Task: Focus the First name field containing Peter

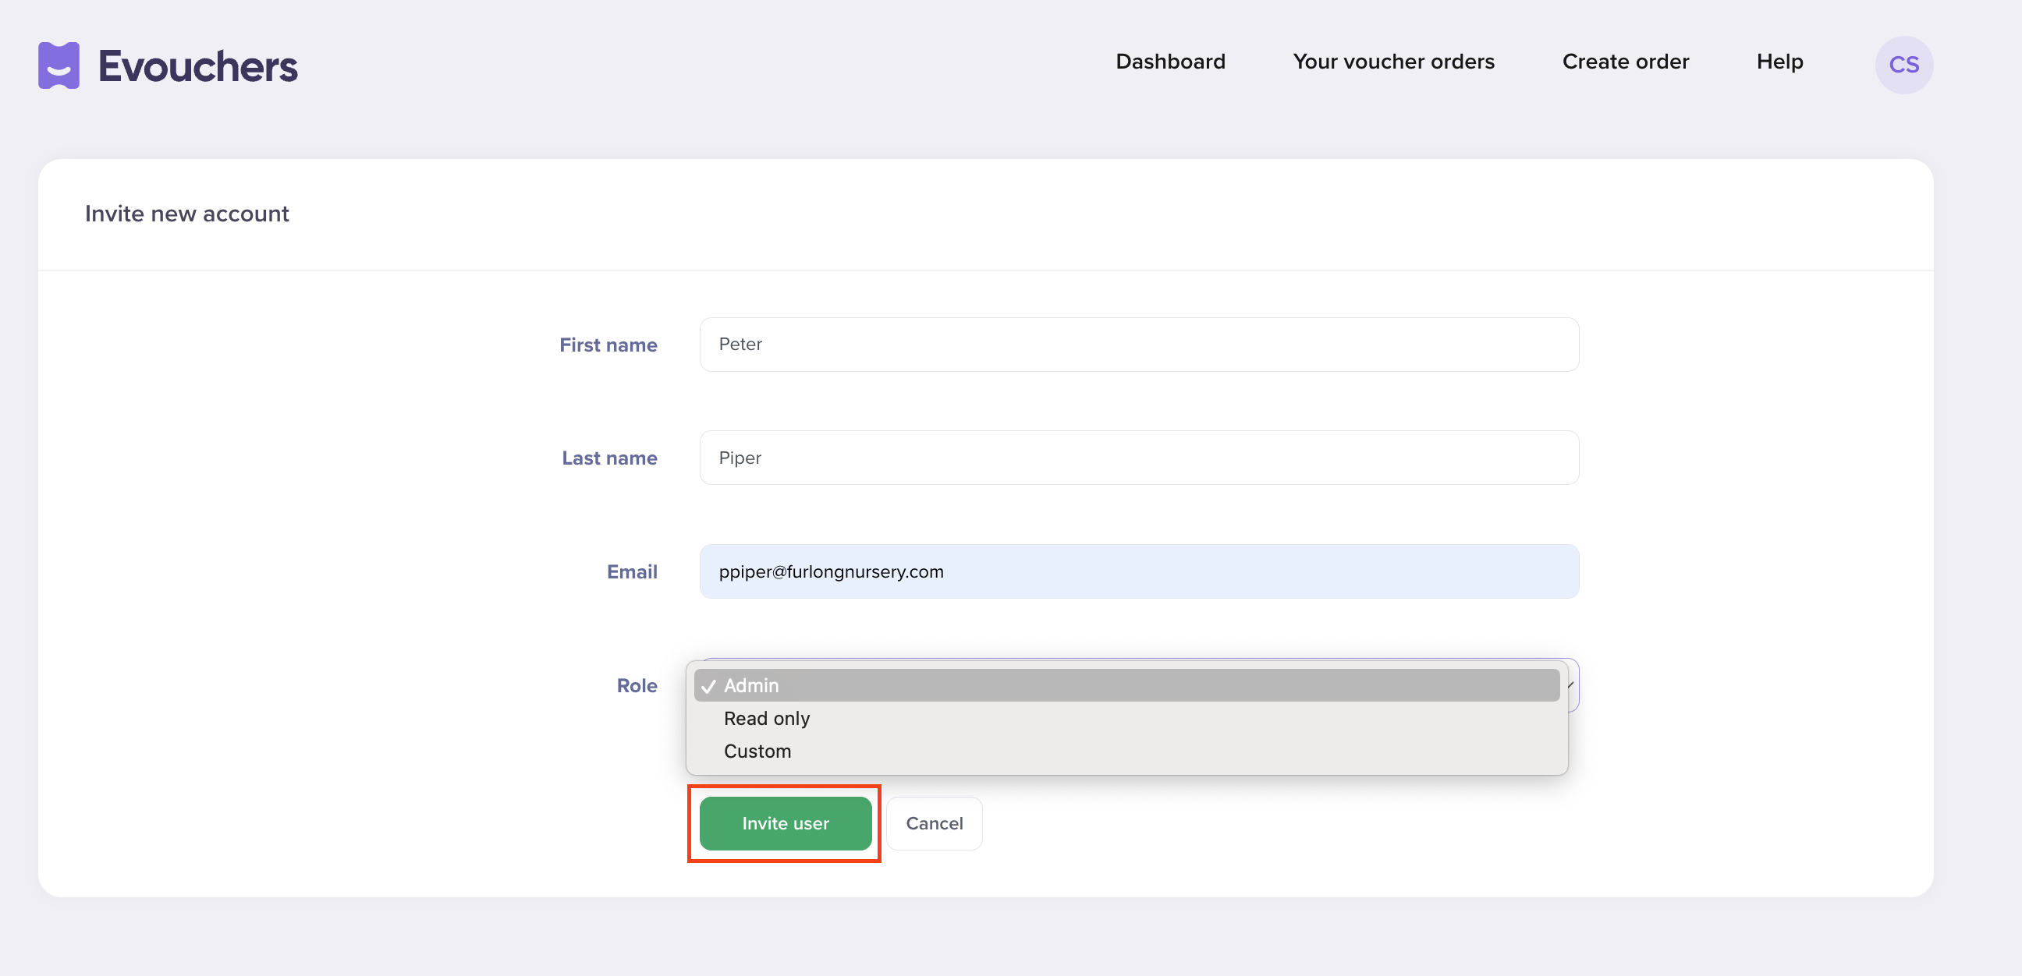Action: point(1139,345)
